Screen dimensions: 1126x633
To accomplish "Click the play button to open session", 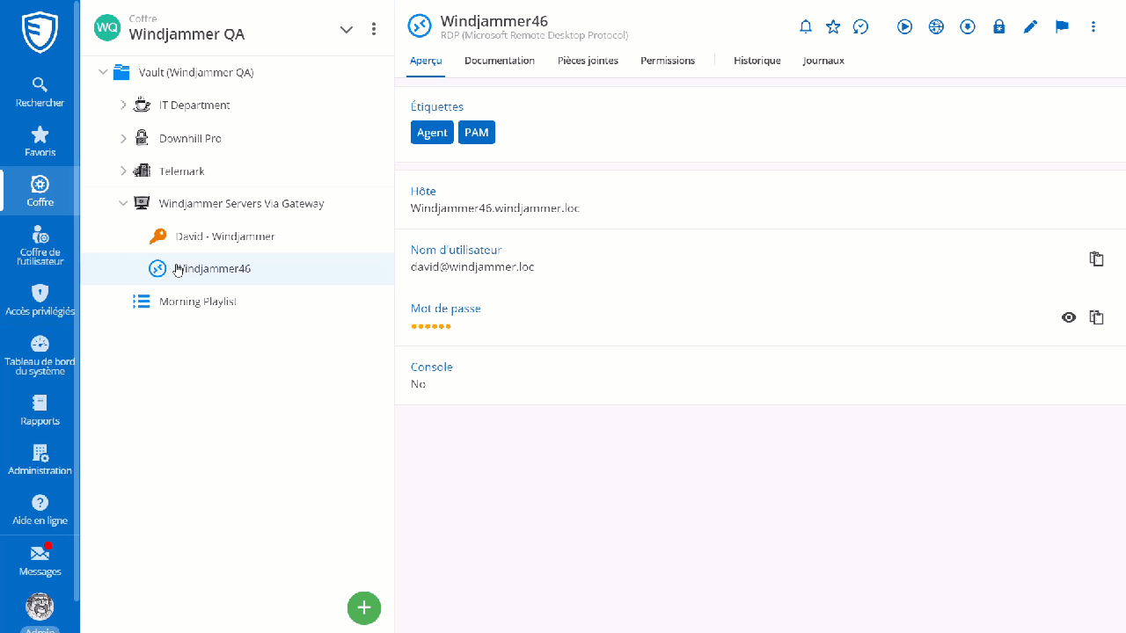I will (x=904, y=27).
